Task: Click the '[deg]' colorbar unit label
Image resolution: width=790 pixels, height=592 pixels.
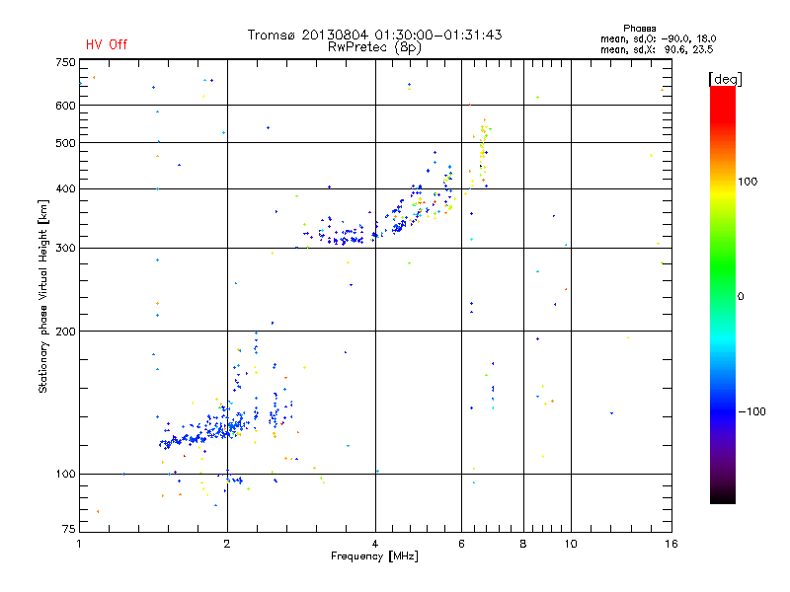Action: [725, 80]
